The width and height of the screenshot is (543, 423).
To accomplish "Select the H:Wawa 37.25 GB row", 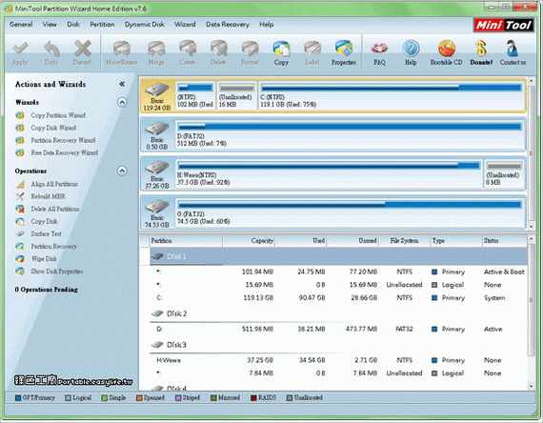I will pyautogui.click(x=339, y=360).
